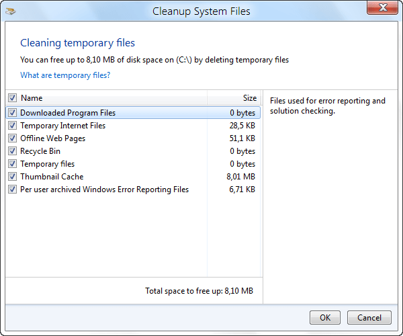Image resolution: width=403 pixels, height=336 pixels.
Task: Uncheck the Temporary files checkbox
Action: (12, 164)
